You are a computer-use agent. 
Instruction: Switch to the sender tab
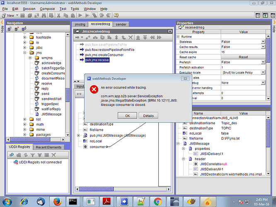click(x=121, y=24)
